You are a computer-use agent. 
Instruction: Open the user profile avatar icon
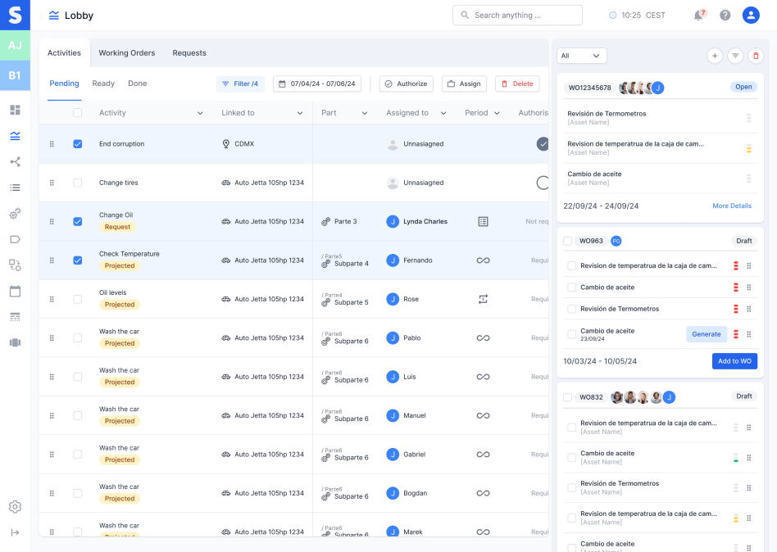tap(751, 16)
